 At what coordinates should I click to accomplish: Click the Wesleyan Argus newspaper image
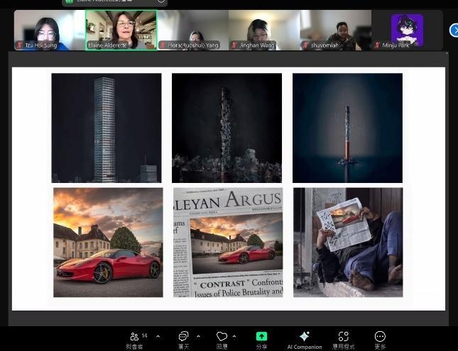click(x=228, y=243)
